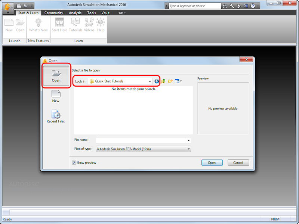Click the question mark help icon
299x224 pixels.
[253, 6]
